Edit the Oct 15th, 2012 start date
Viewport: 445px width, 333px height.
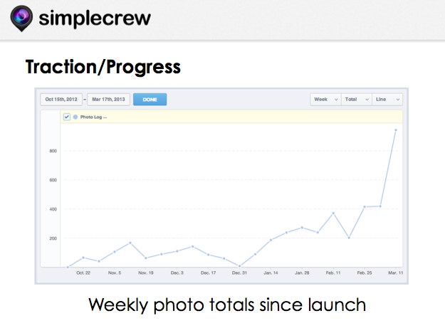click(x=61, y=100)
